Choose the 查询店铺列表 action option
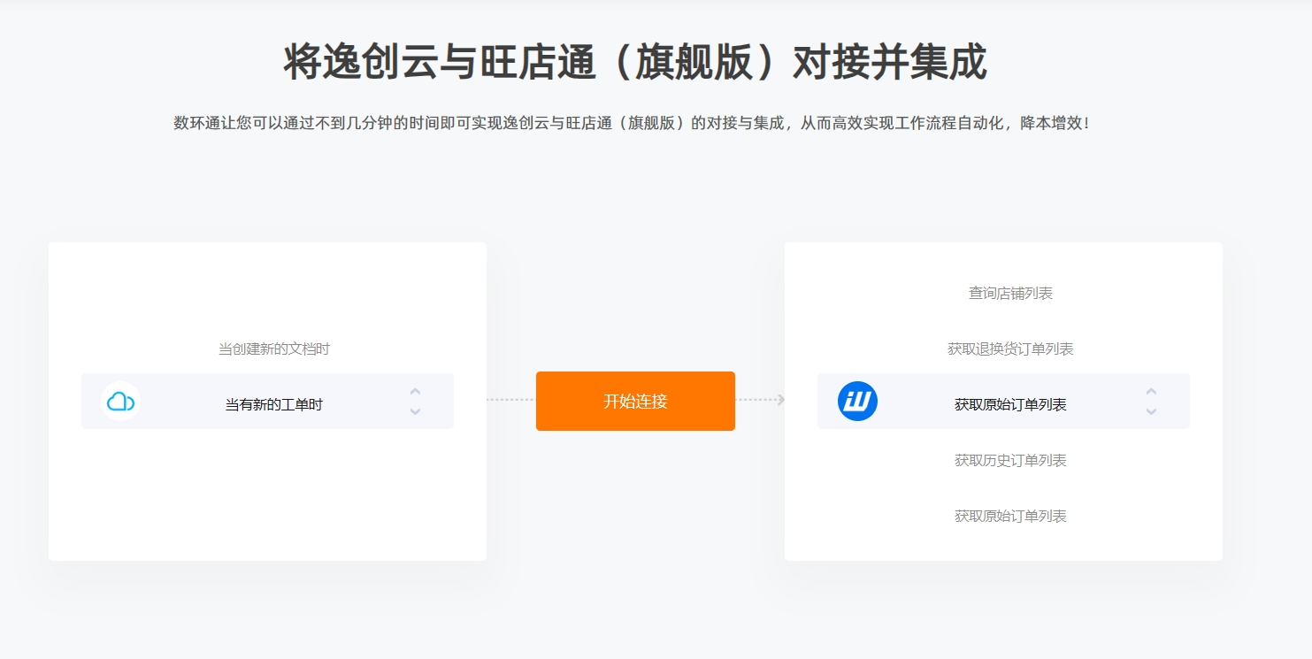Viewport: 1312px width, 659px height. pos(1010,294)
